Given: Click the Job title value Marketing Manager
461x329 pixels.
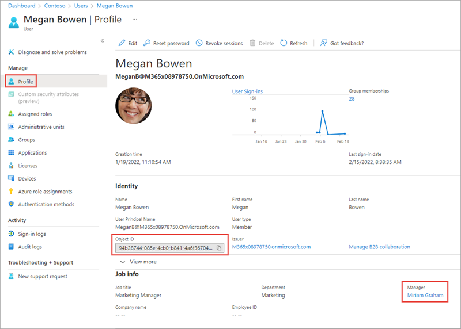Looking at the screenshot, I should click(138, 295).
